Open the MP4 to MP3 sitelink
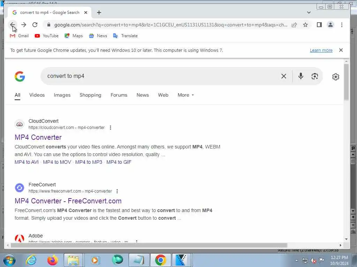 click(x=89, y=162)
